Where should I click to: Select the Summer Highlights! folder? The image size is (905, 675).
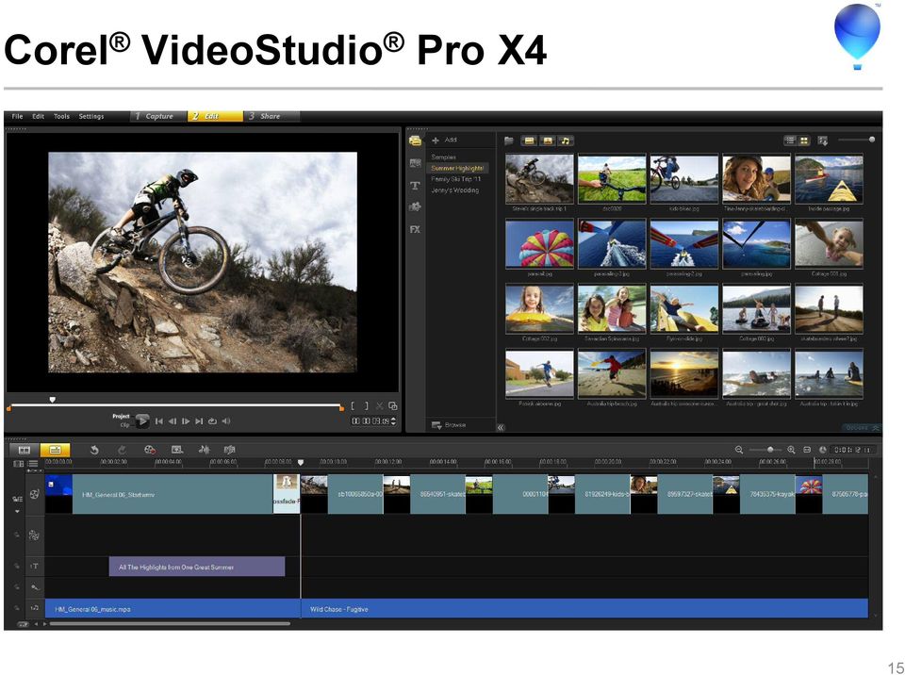[x=457, y=168]
